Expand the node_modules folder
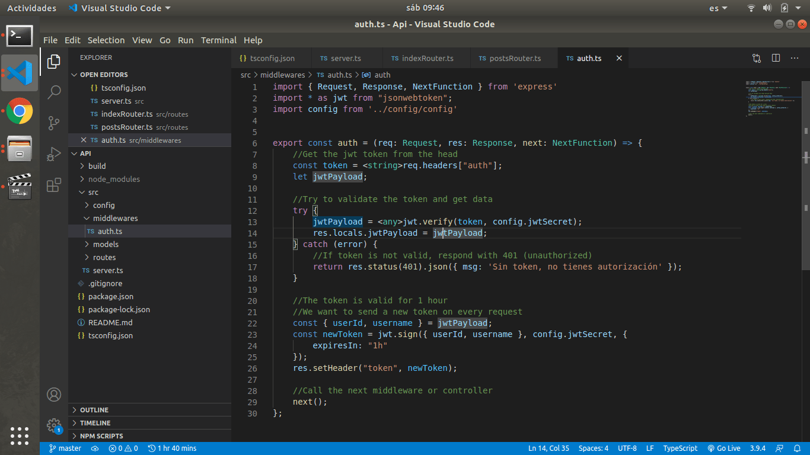 click(x=114, y=179)
